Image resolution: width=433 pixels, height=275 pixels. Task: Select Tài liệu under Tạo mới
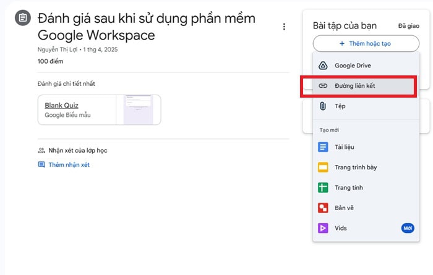(x=345, y=147)
